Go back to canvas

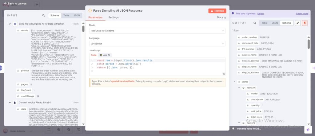pos(15,3)
